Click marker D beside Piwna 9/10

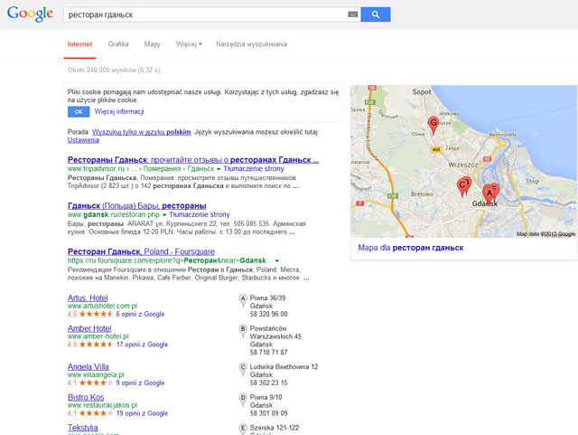tap(243, 400)
